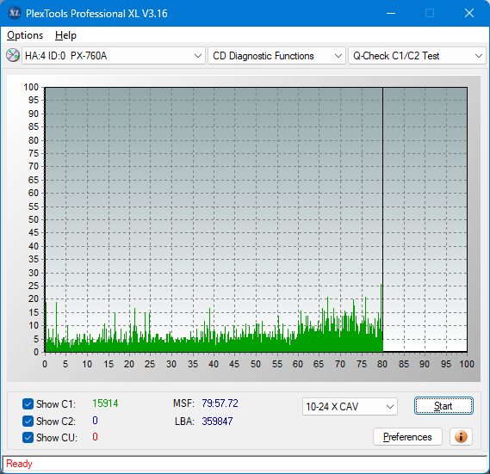The height and width of the screenshot is (474, 490).
Task: Open the CD Diagnostic Functions dropdown
Action: pyautogui.click(x=276, y=56)
